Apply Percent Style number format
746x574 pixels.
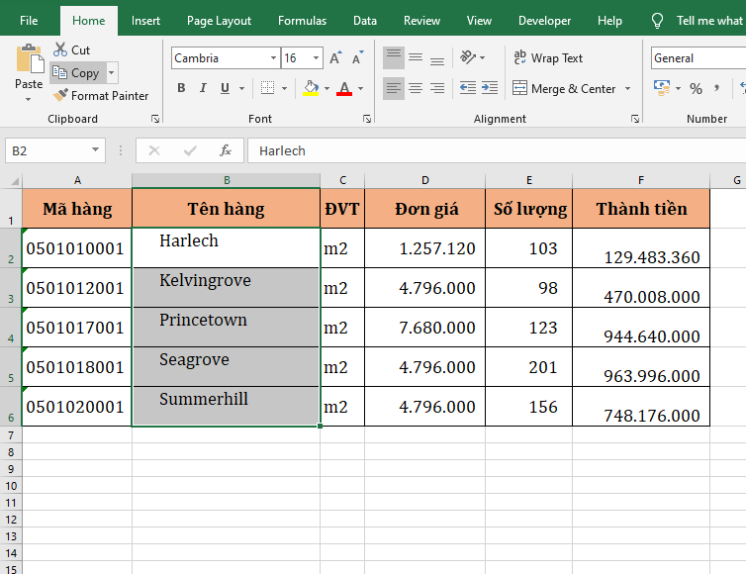click(x=697, y=89)
